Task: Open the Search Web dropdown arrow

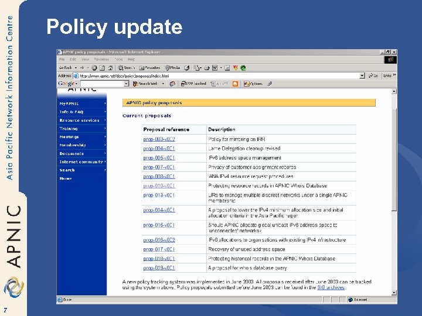Action: 163,84
